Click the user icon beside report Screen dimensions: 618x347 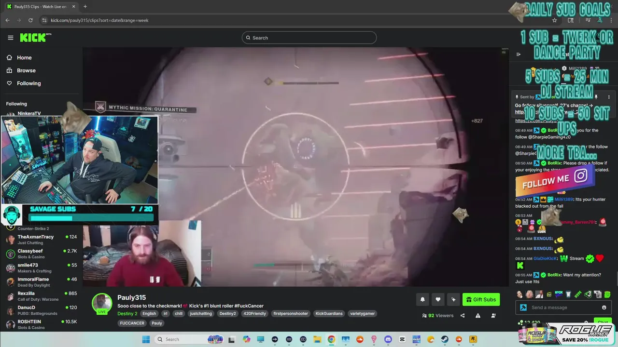point(493,316)
